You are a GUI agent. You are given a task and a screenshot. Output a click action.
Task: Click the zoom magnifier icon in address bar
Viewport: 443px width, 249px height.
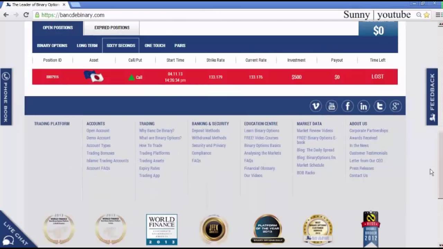(419, 15)
